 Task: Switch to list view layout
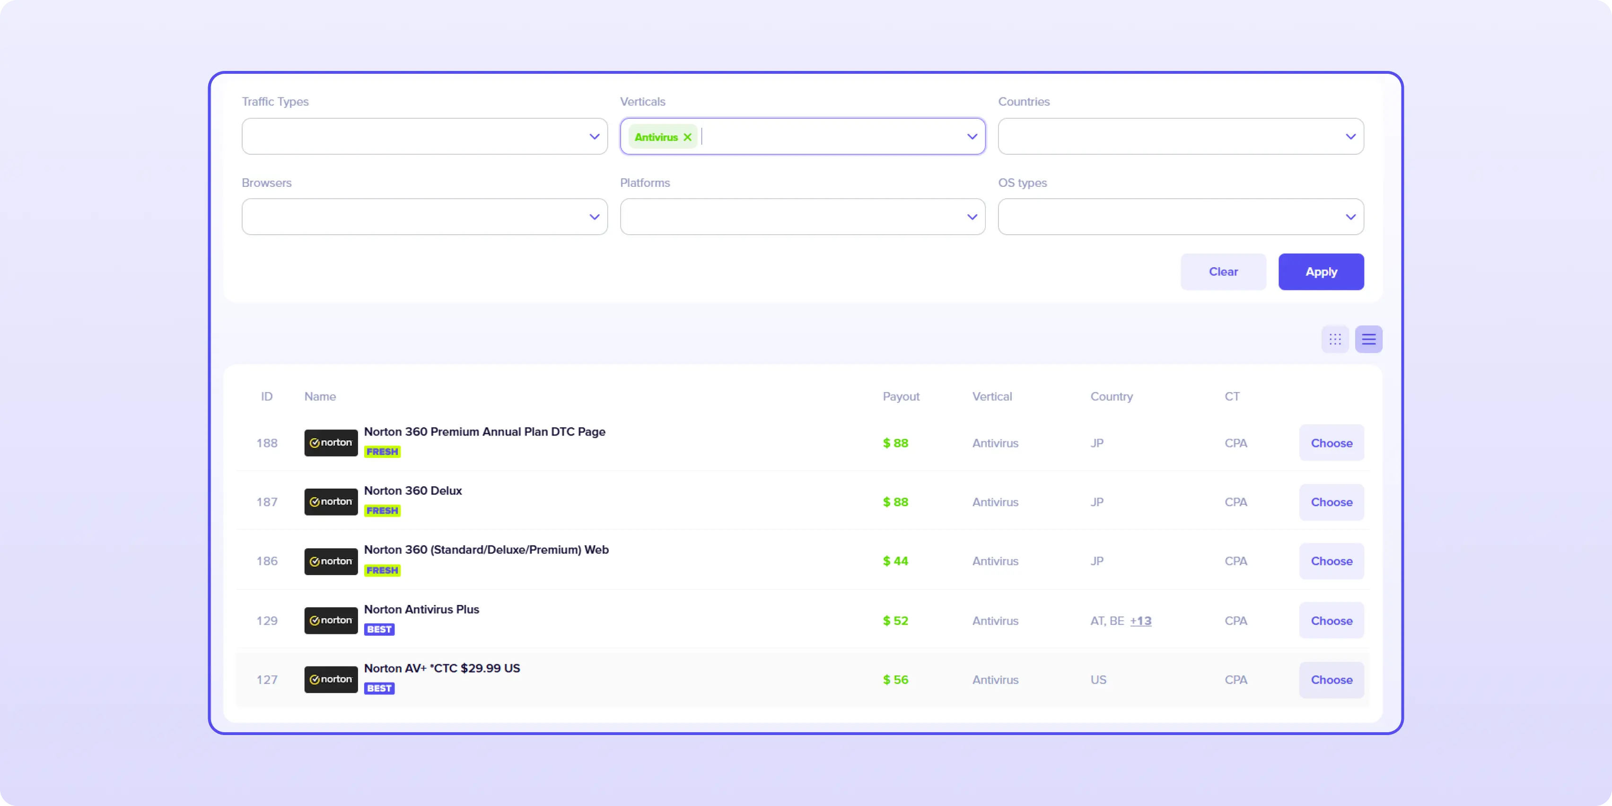(1368, 339)
